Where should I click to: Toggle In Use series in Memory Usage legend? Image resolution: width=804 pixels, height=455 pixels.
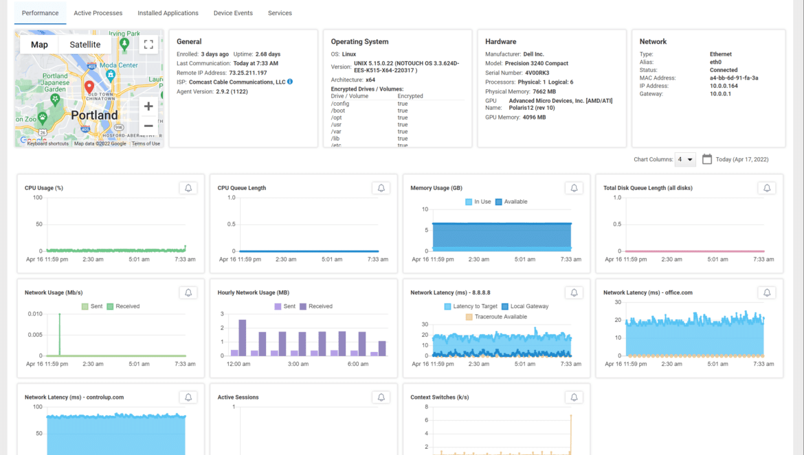(x=478, y=202)
